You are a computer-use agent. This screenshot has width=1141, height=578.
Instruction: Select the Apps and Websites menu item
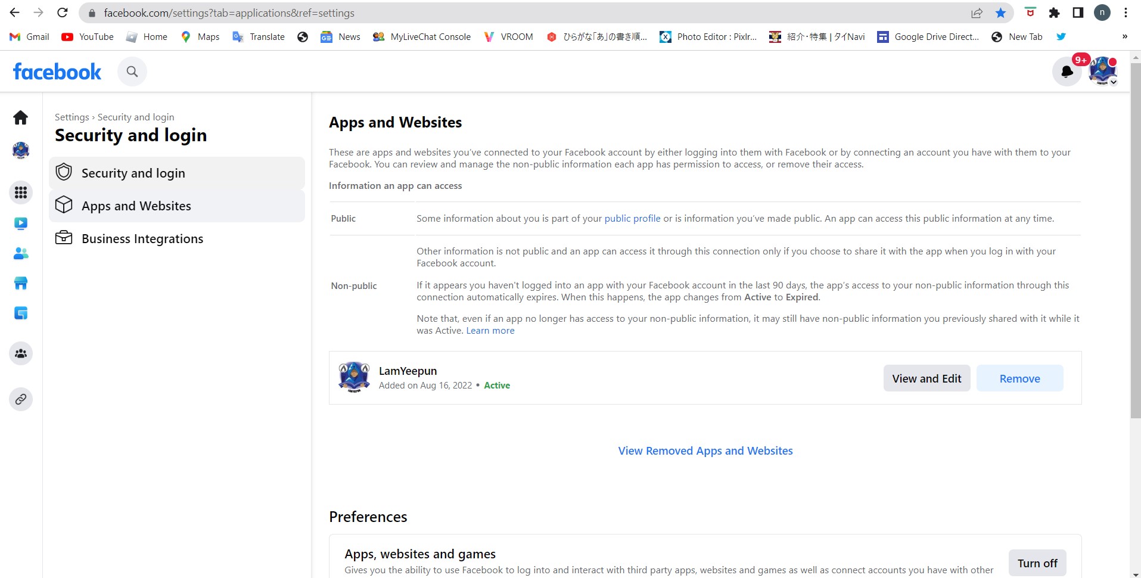tap(177, 206)
